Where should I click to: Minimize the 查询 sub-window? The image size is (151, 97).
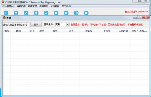[x=135, y=17]
